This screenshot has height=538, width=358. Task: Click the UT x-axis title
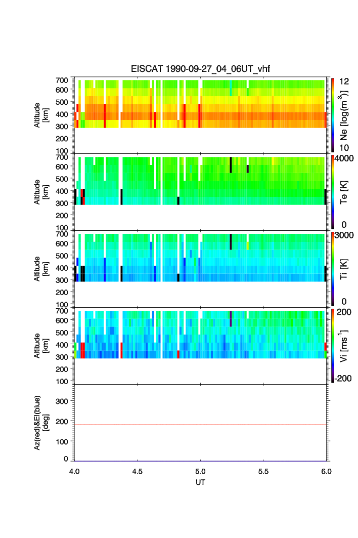coord(200,482)
